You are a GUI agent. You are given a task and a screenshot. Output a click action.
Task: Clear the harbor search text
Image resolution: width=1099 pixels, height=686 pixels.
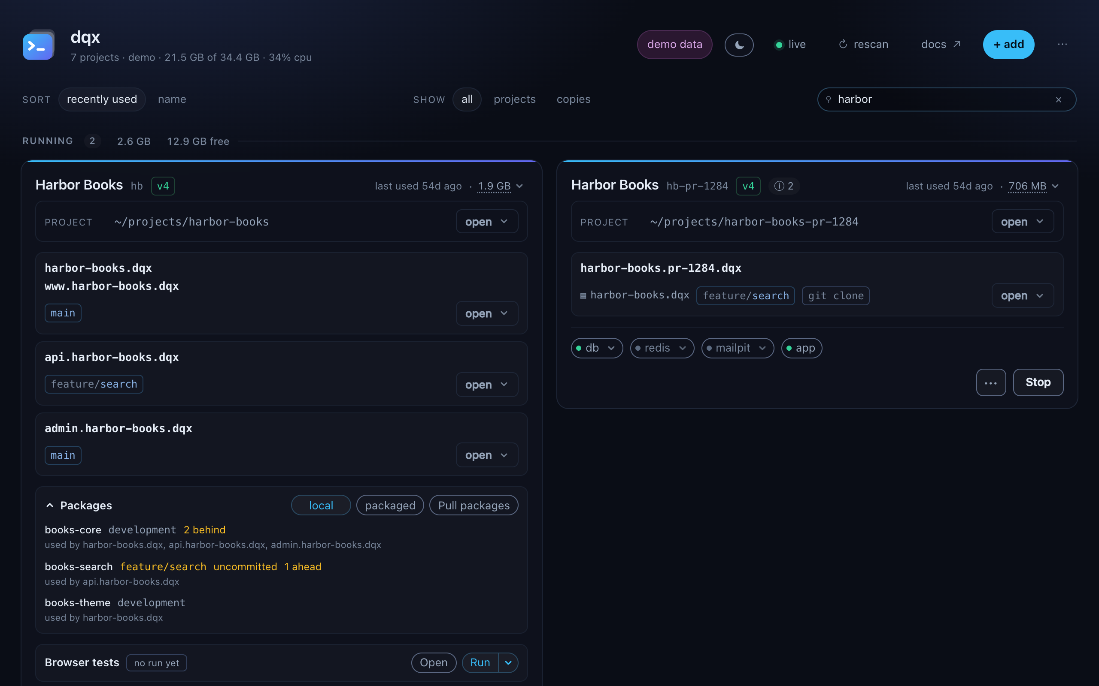click(x=1059, y=100)
